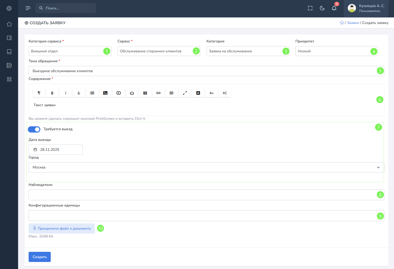Viewport: 394px width, 269px height.
Task: Follow the 'Заявки' breadcrumb link
Action: click(353, 23)
